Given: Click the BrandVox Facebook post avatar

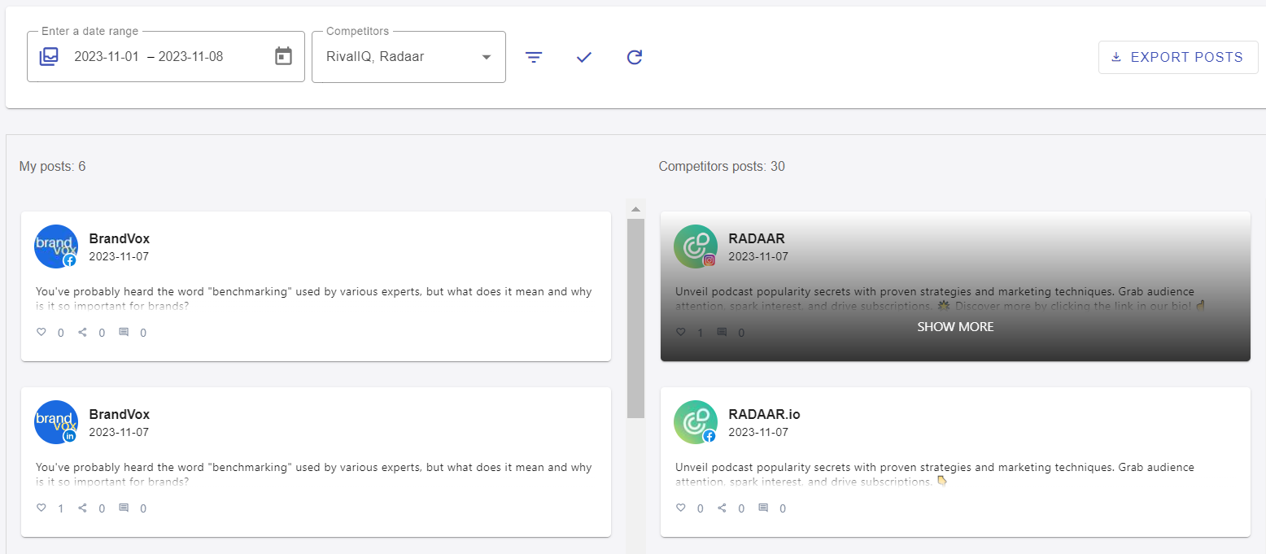Looking at the screenshot, I should [56, 246].
